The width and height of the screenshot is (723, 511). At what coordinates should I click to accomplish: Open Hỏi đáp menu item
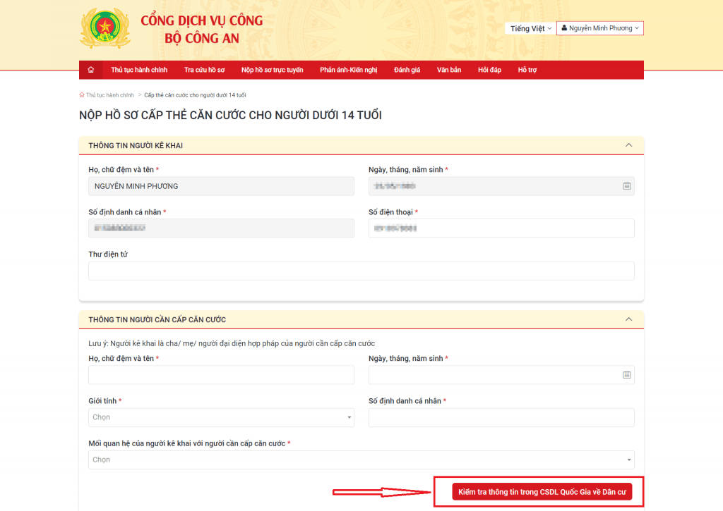click(x=490, y=70)
